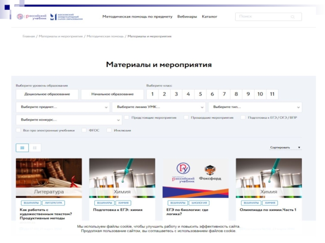Select class 2
The image size is (325, 243).
(x=165, y=94)
